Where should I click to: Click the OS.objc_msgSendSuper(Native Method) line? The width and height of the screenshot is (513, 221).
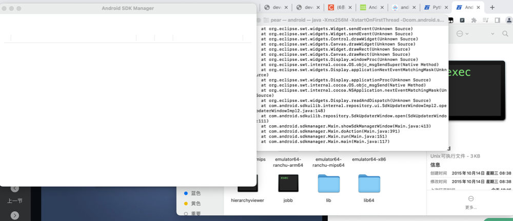coord(350,64)
